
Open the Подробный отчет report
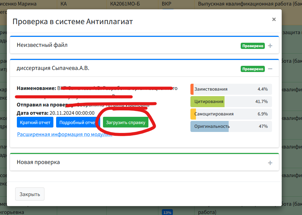(x=78, y=122)
